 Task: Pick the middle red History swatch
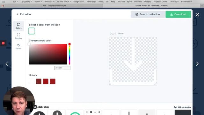pos(46,81)
